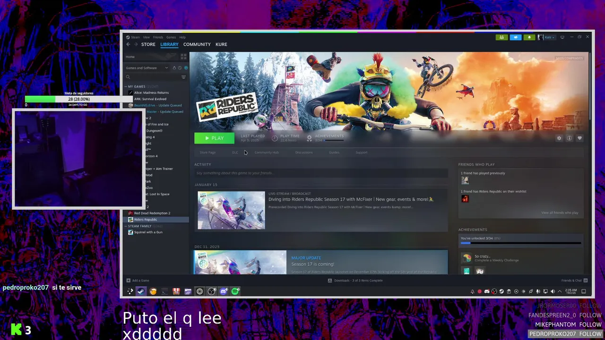Image resolution: width=605 pixels, height=340 pixels.
Task: Open the Discussions link
Action: [x=304, y=153]
